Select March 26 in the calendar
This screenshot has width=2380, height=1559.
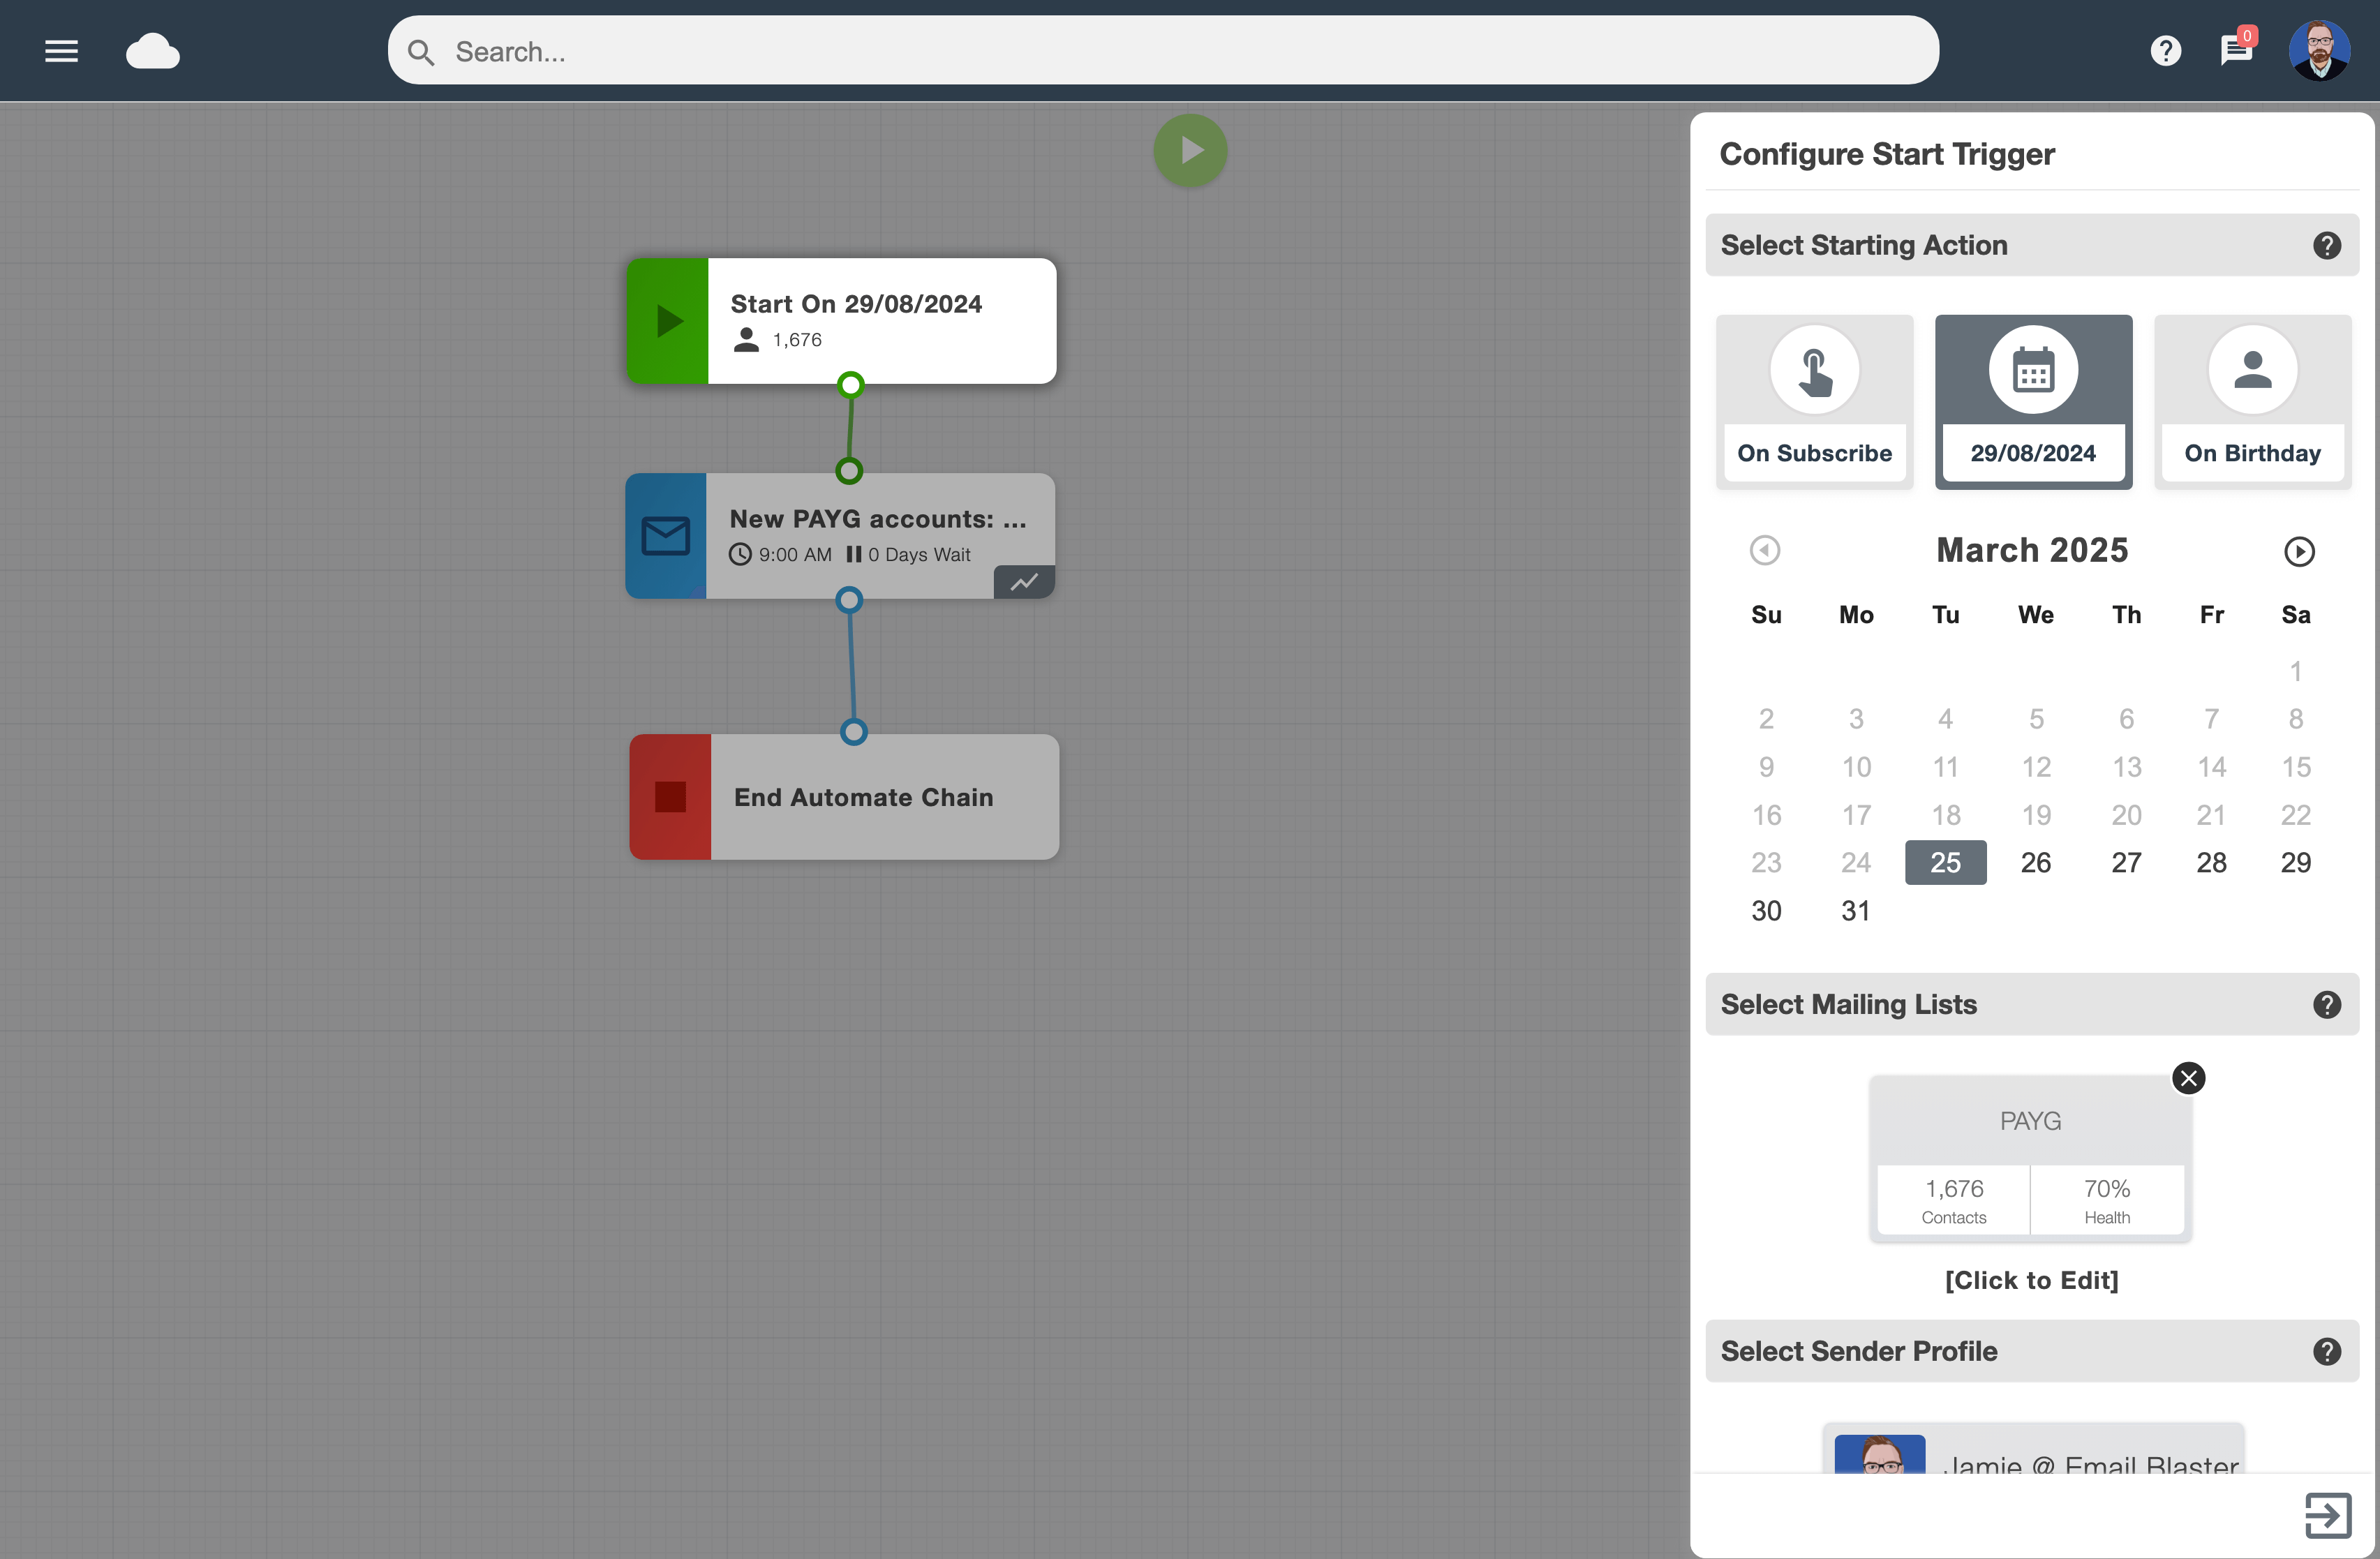click(2035, 862)
